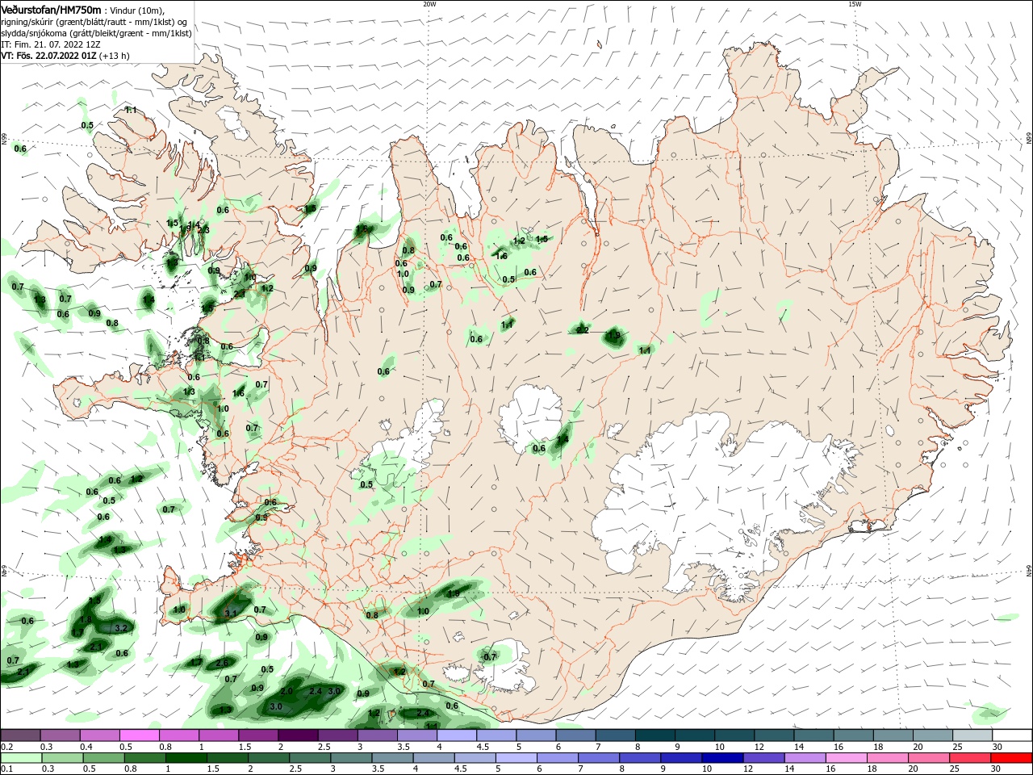The image size is (1033, 775).
Task: Click the white swatch at the right end of the top legend row
Action: tap(1012, 735)
